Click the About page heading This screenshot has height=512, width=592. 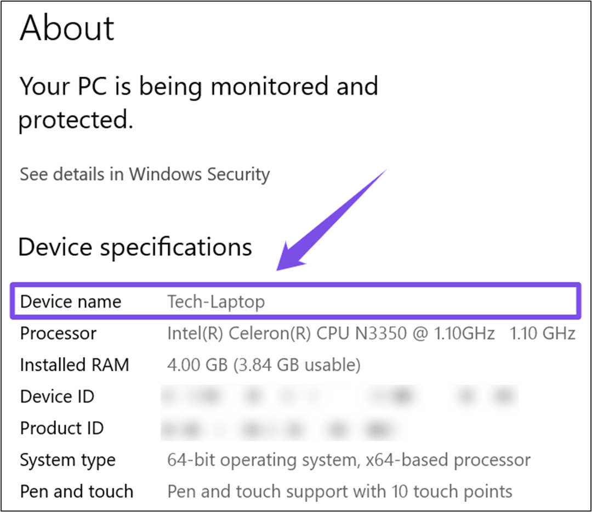click(67, 28)
